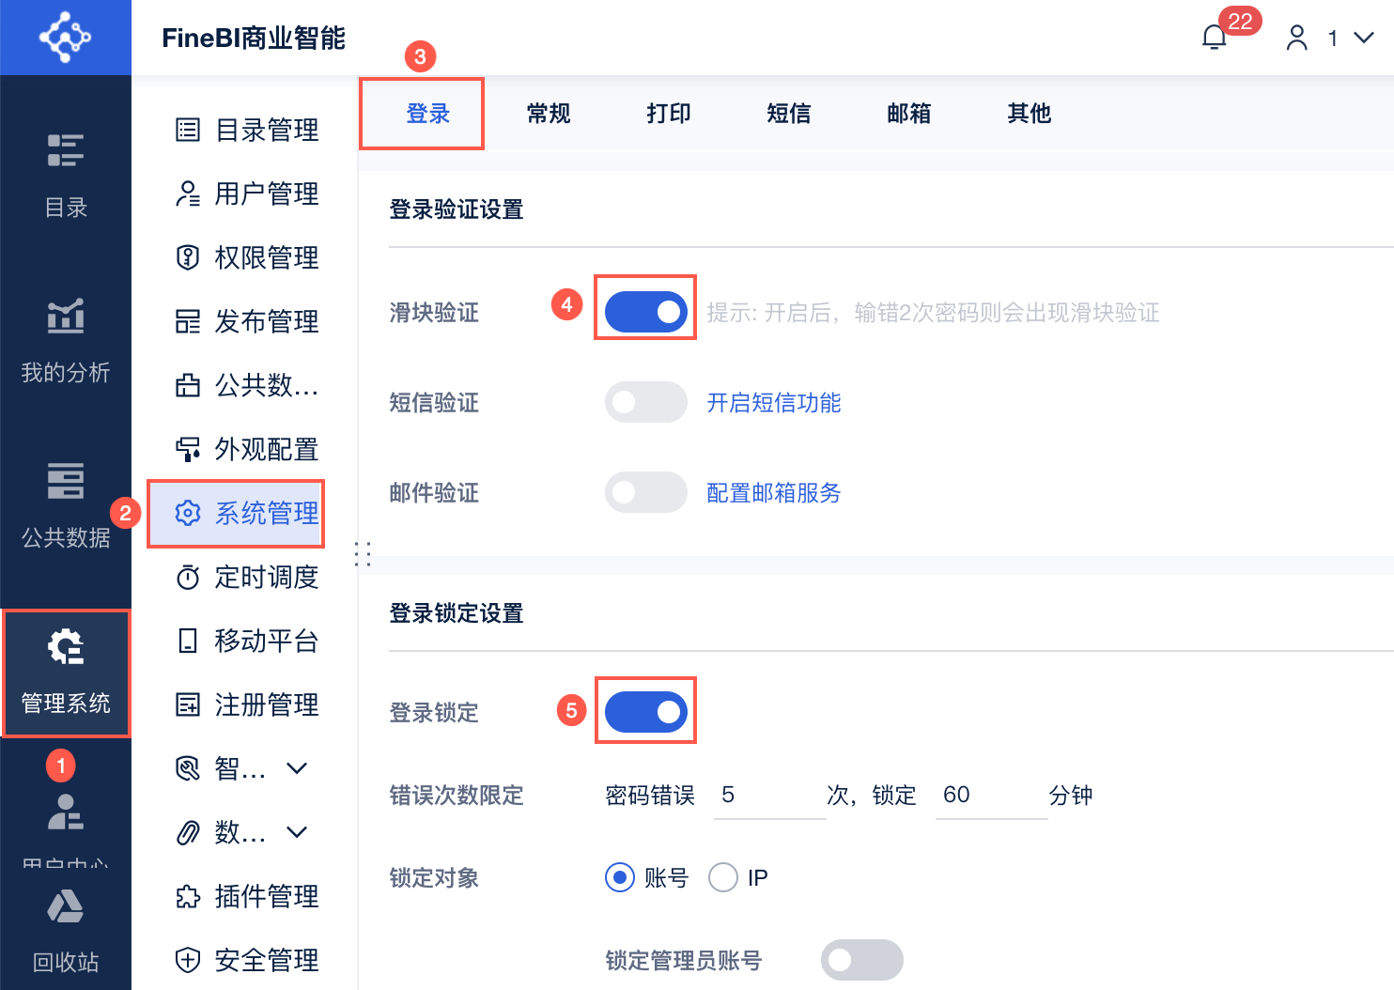Click the 配置邮箱服务 link

pos(773,493)
